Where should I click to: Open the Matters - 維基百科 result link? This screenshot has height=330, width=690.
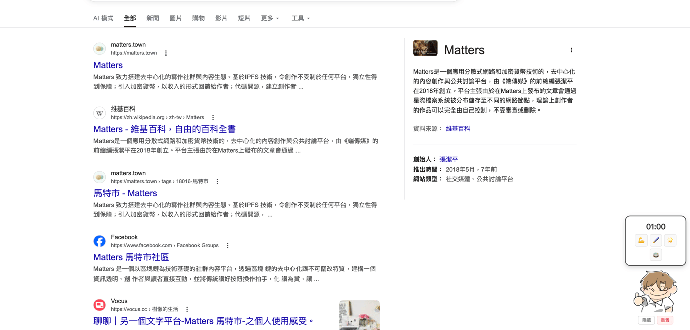coord(165,129)
